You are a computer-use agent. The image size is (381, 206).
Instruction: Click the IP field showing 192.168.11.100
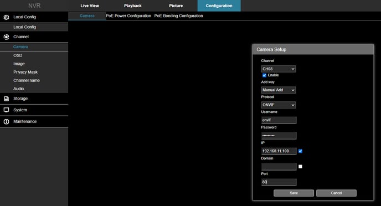coord(279,151)
